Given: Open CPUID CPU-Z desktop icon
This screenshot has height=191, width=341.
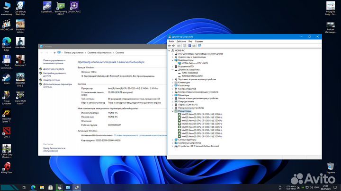Looking at the screenshot, I should 74,7.
